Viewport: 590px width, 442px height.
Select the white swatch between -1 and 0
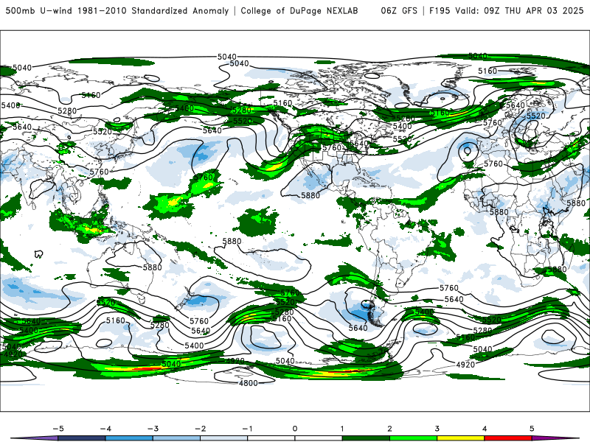coord(271,438)
